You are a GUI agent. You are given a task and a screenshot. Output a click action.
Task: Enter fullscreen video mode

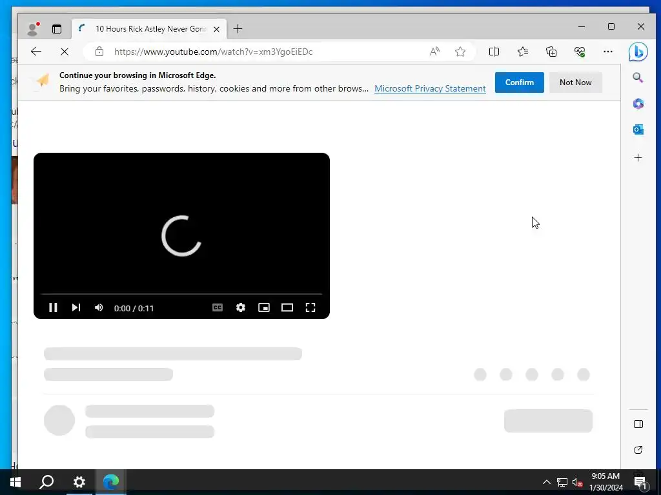pyautogui.click(x=310, y=307)
